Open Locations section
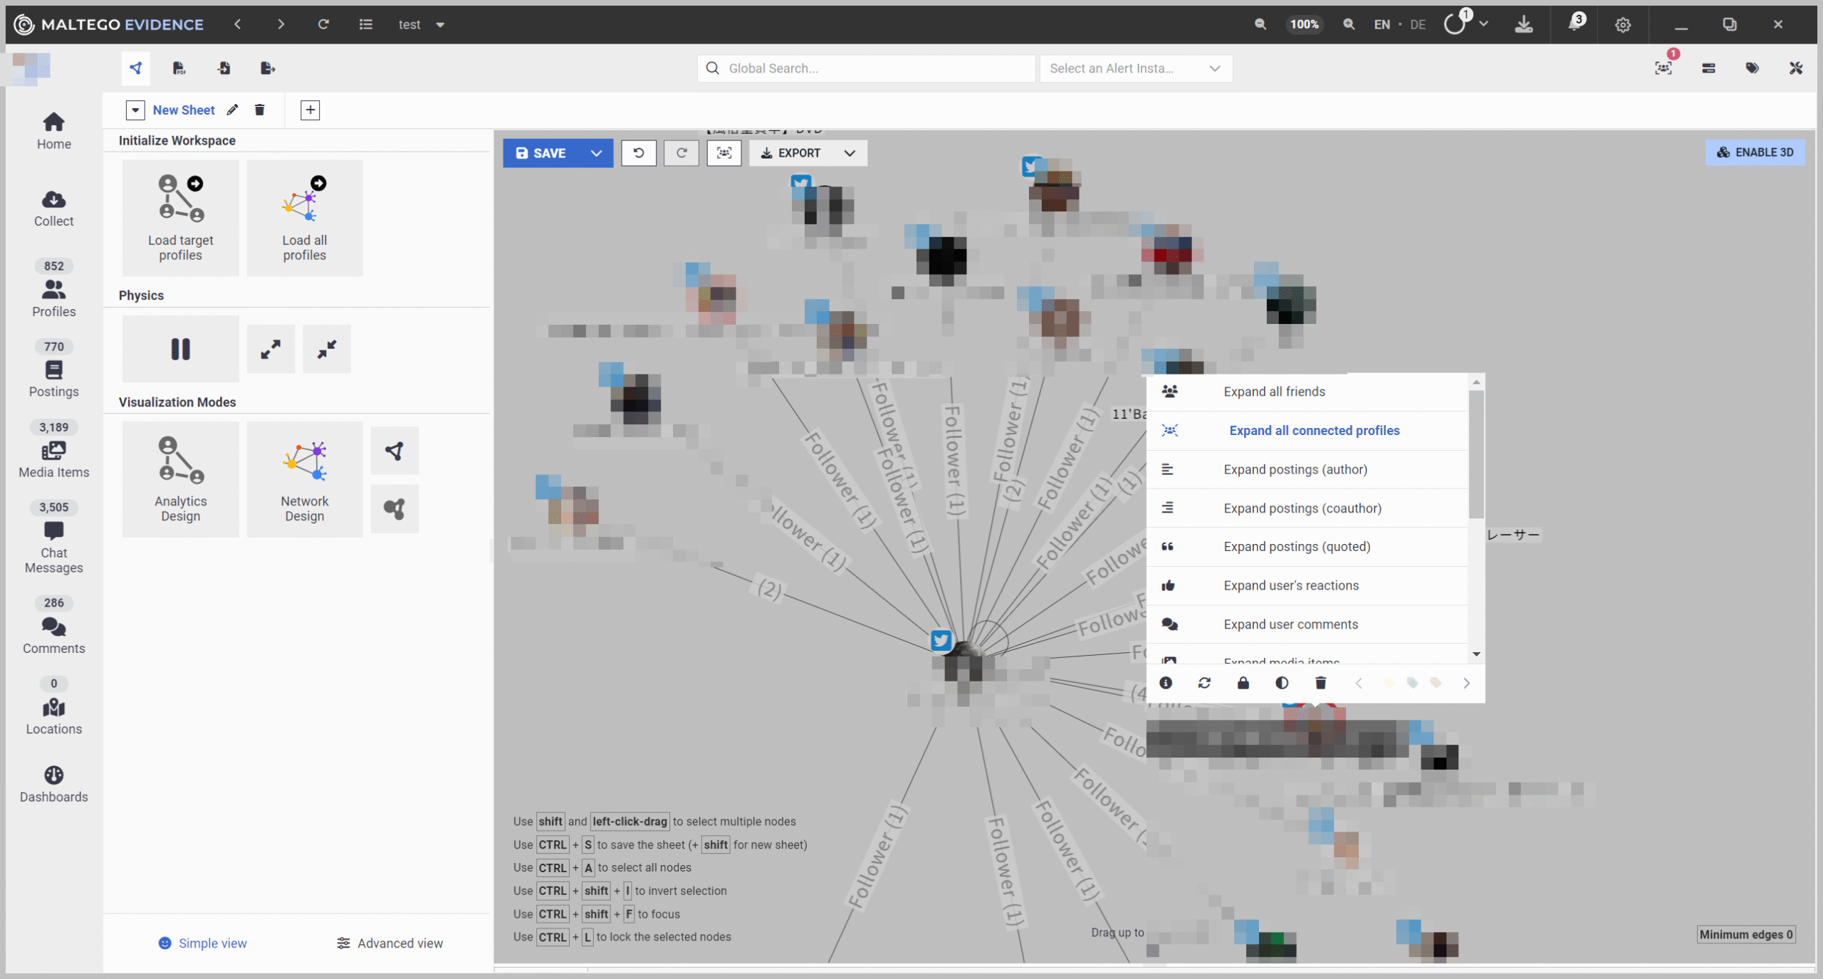The image size is (1823, 979). pos(53,706)
